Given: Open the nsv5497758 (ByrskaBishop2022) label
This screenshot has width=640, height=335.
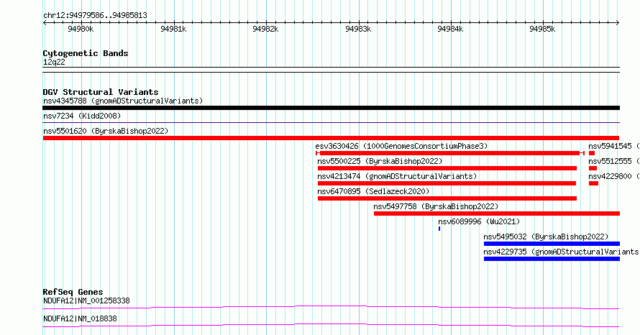Looking at the screenshot, I should click(x=436, y=206).
